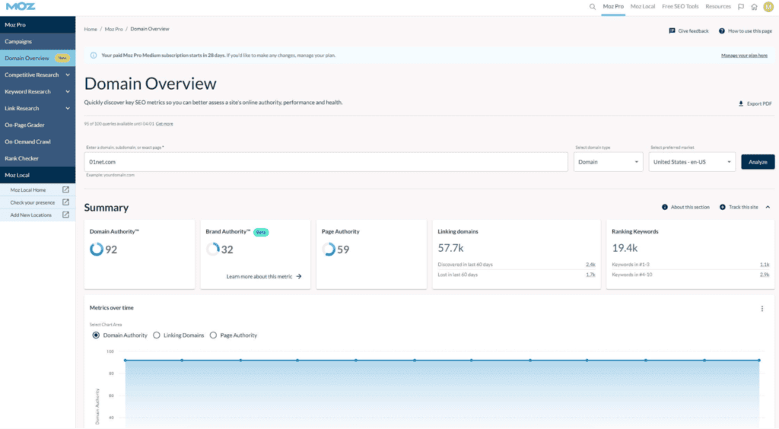The height and width of the screenshot is (429, 779).
Task: Click the Export PDF text button
Action: pyautogui.click(x=759, y=103)
